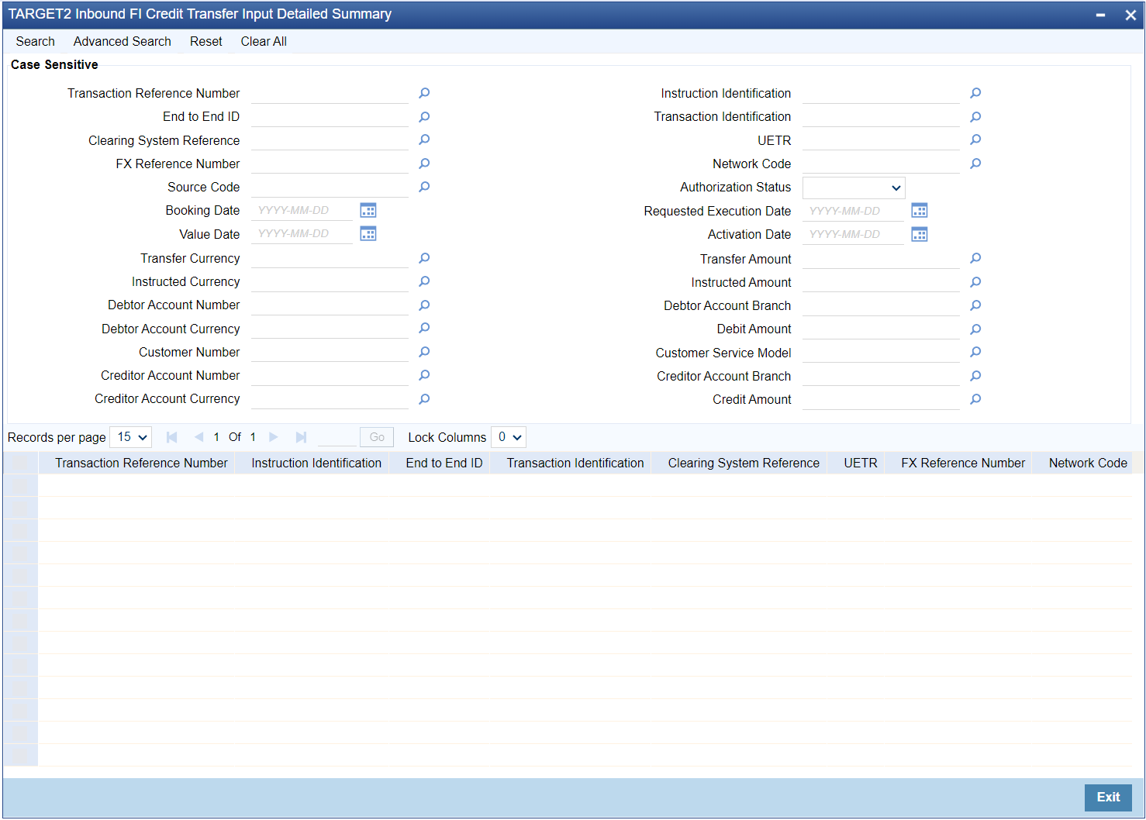
Task: Click the Transaction Identification column header
Action: [x=575, y=463]
